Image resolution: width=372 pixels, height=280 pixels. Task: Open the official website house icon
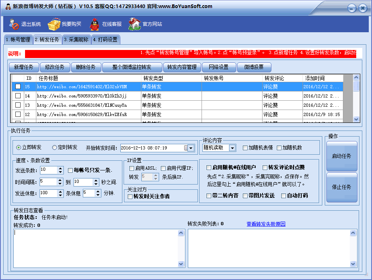coord(135,24)
